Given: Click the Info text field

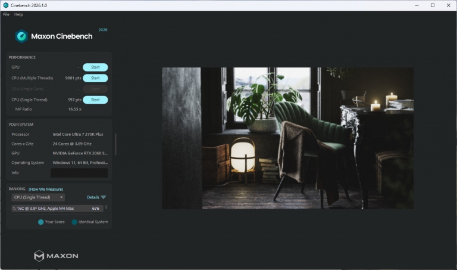Looking at the screenshot, I should 79,173.
